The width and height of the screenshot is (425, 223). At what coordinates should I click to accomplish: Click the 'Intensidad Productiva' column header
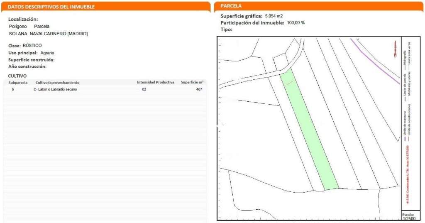[156, 82]
